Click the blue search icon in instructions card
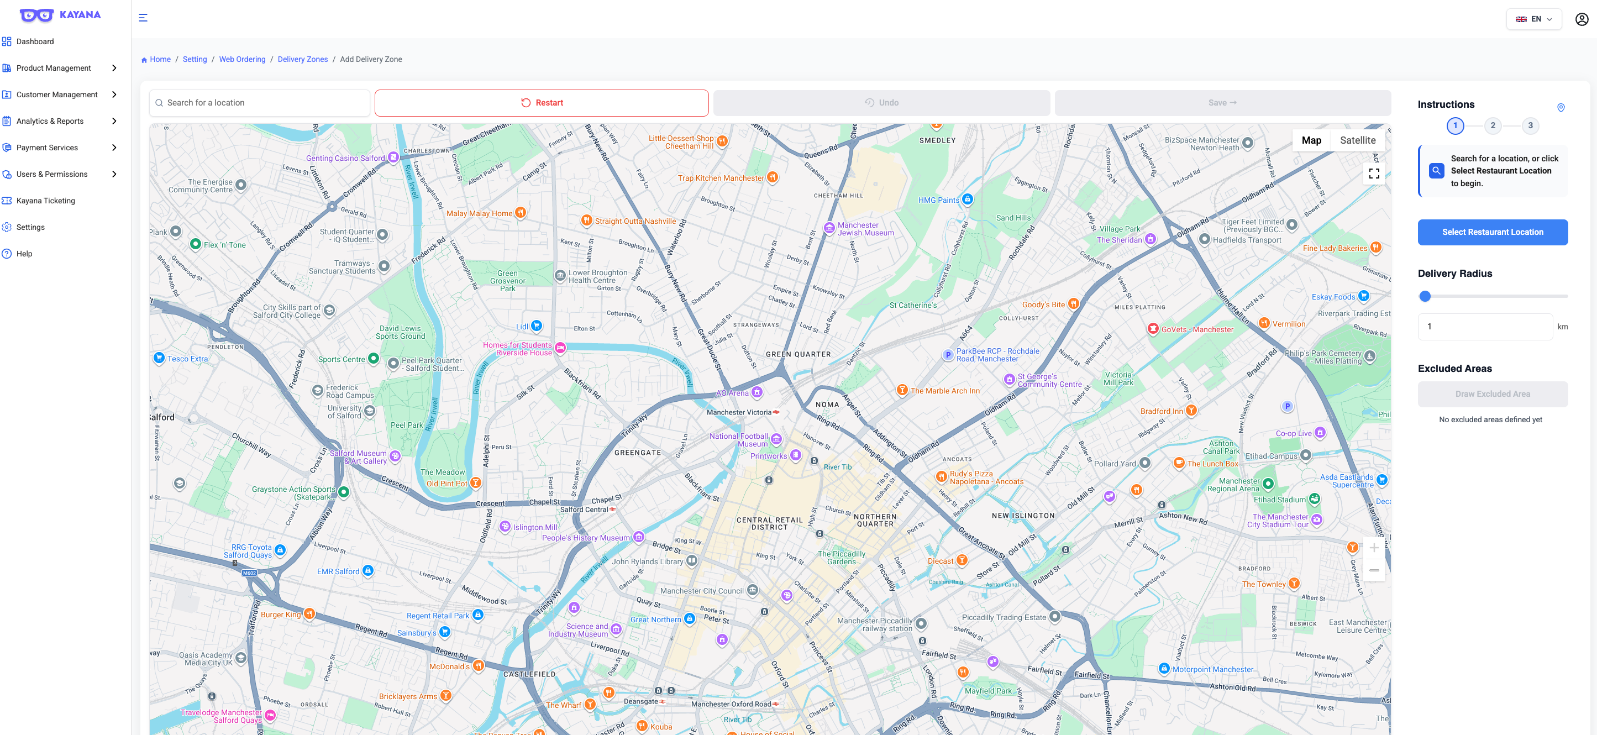 [1436, 171]
